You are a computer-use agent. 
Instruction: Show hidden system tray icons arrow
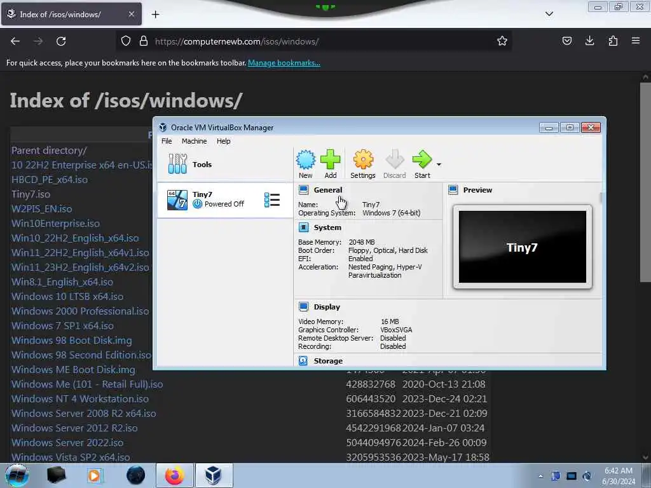pyautogui.click(x=540, y=476)
